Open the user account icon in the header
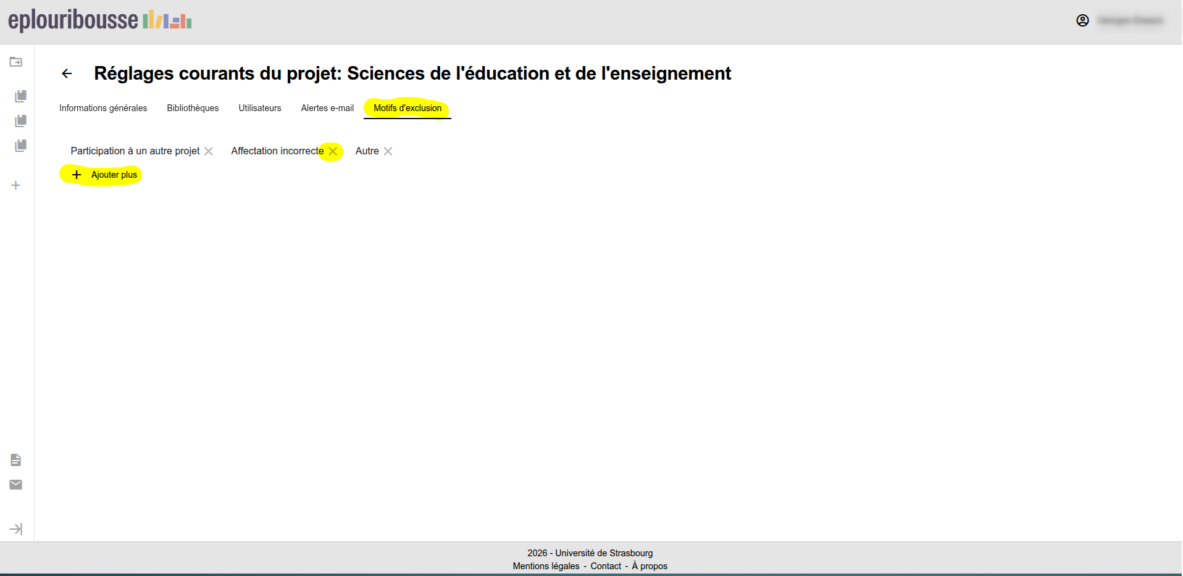 [x=1082, y=20]
